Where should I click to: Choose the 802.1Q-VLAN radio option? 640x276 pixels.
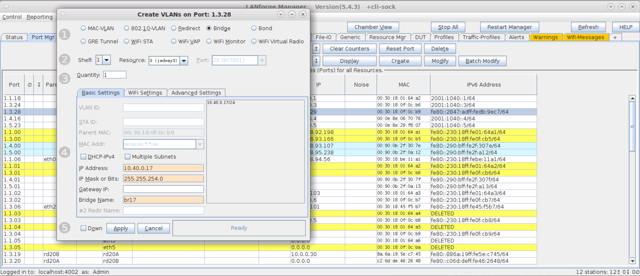click(127, 28)
